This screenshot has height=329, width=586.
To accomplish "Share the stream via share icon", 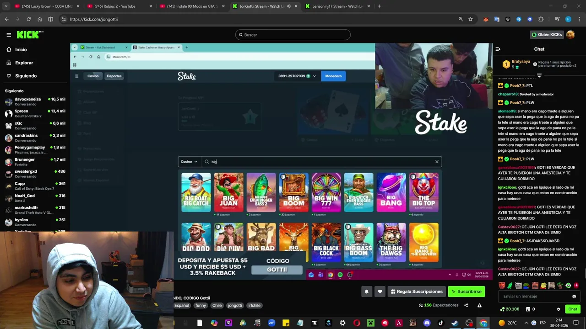I will point(466,305).
